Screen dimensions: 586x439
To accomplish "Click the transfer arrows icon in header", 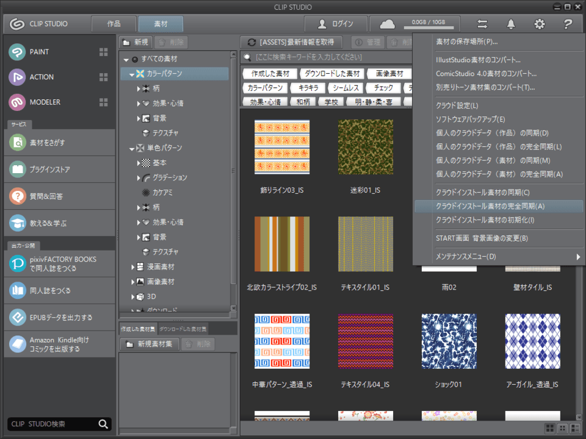I will [x=482, y=24].
